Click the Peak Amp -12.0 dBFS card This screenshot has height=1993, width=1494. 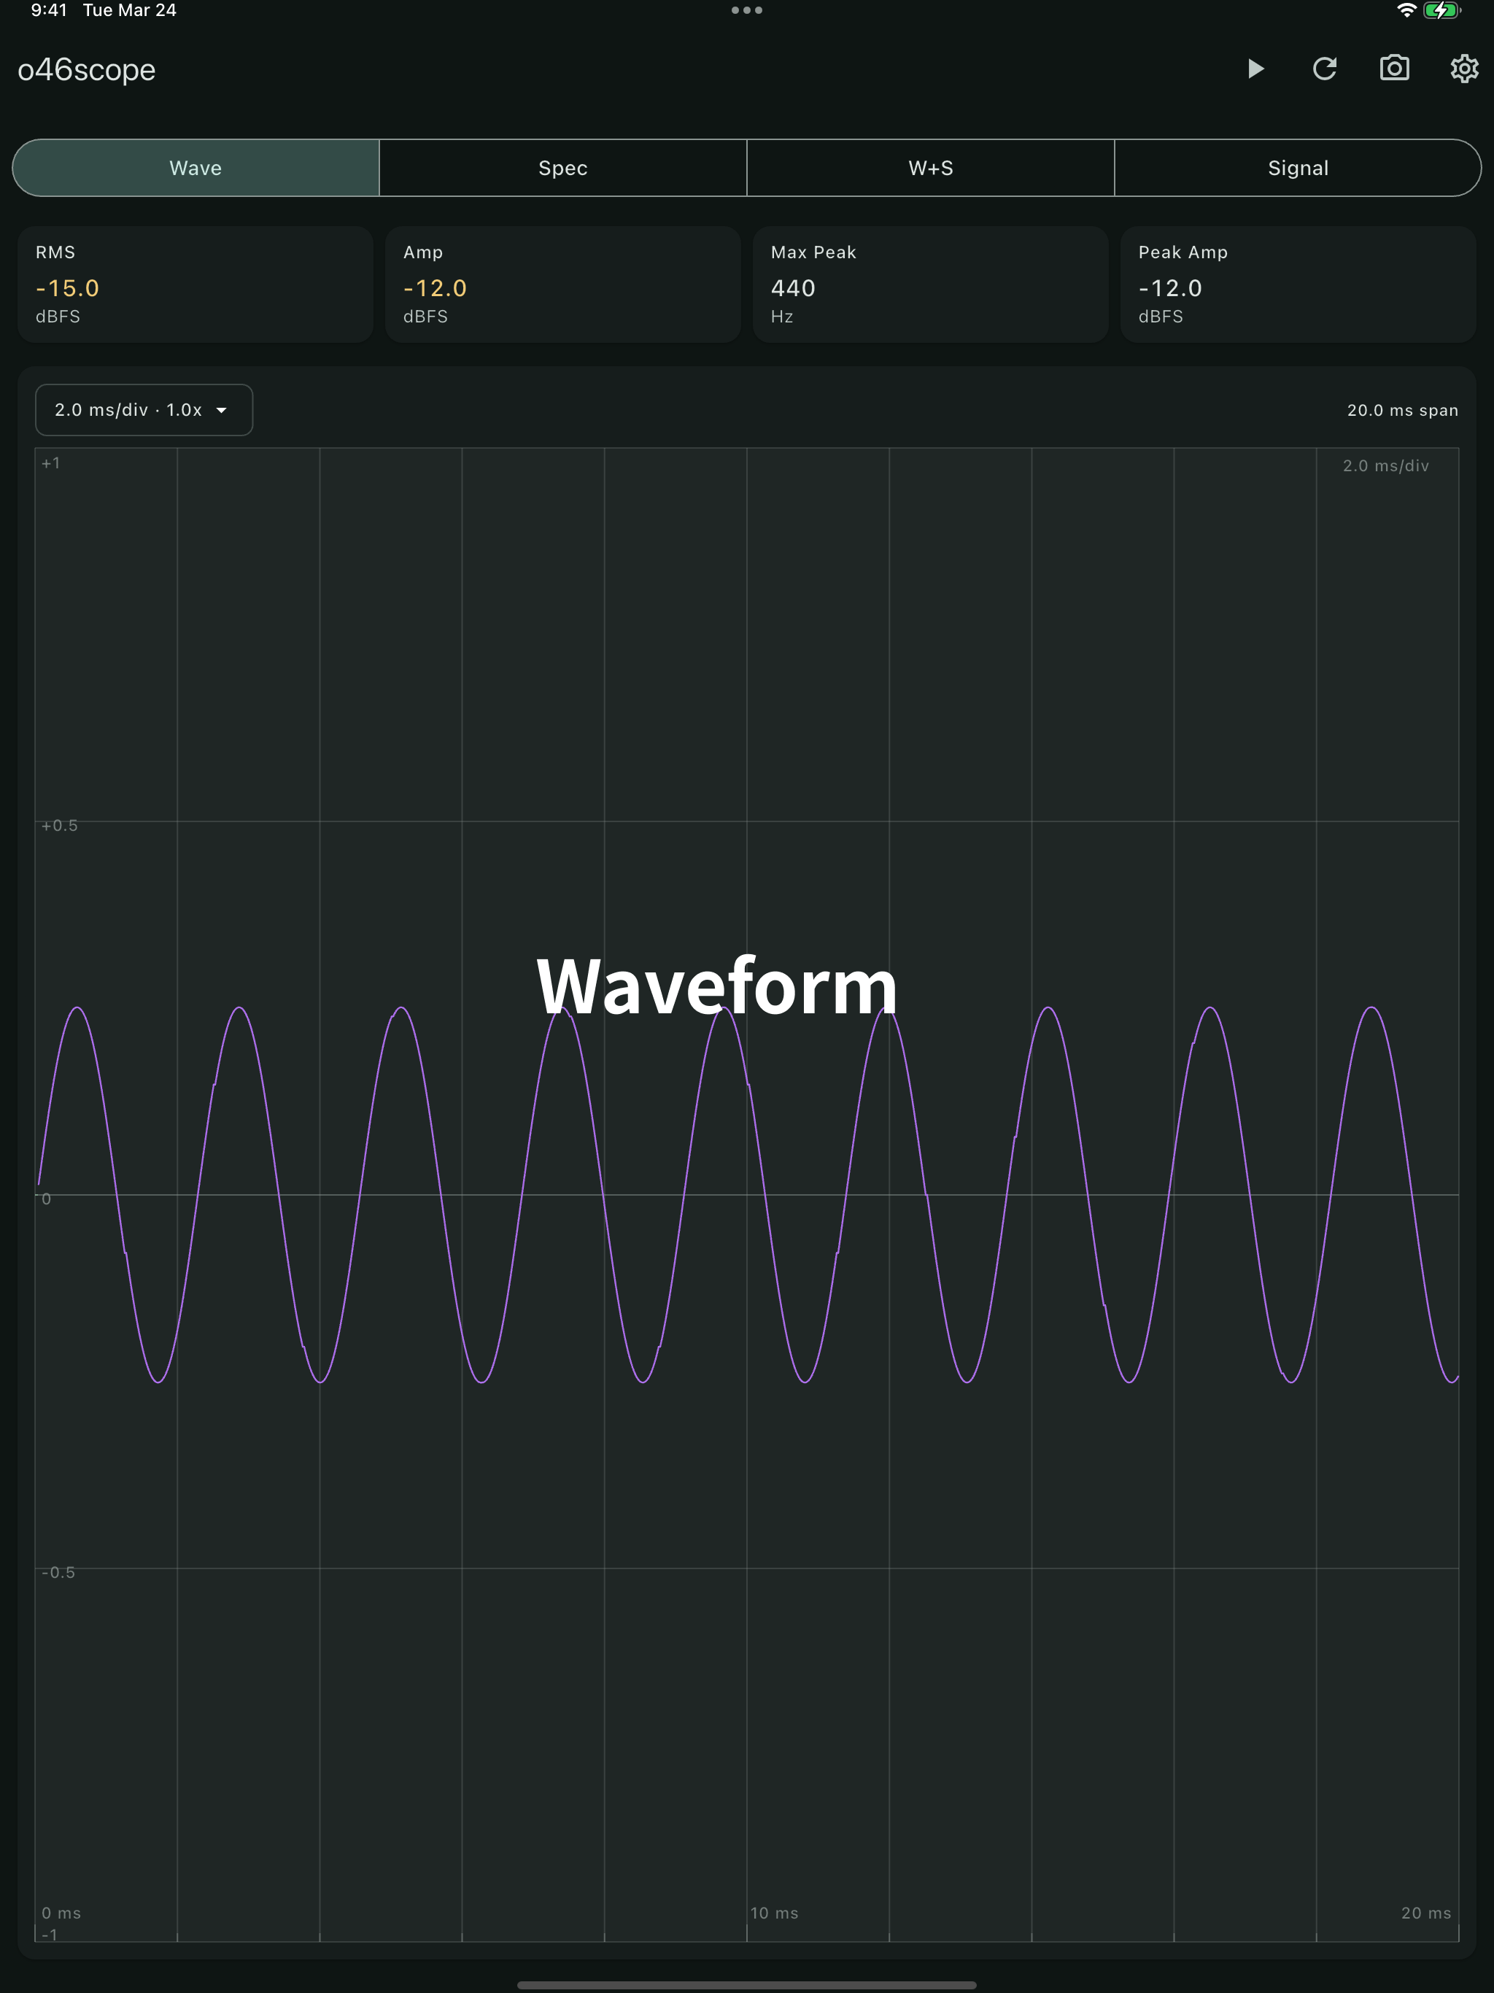(x=1298, y=284)
